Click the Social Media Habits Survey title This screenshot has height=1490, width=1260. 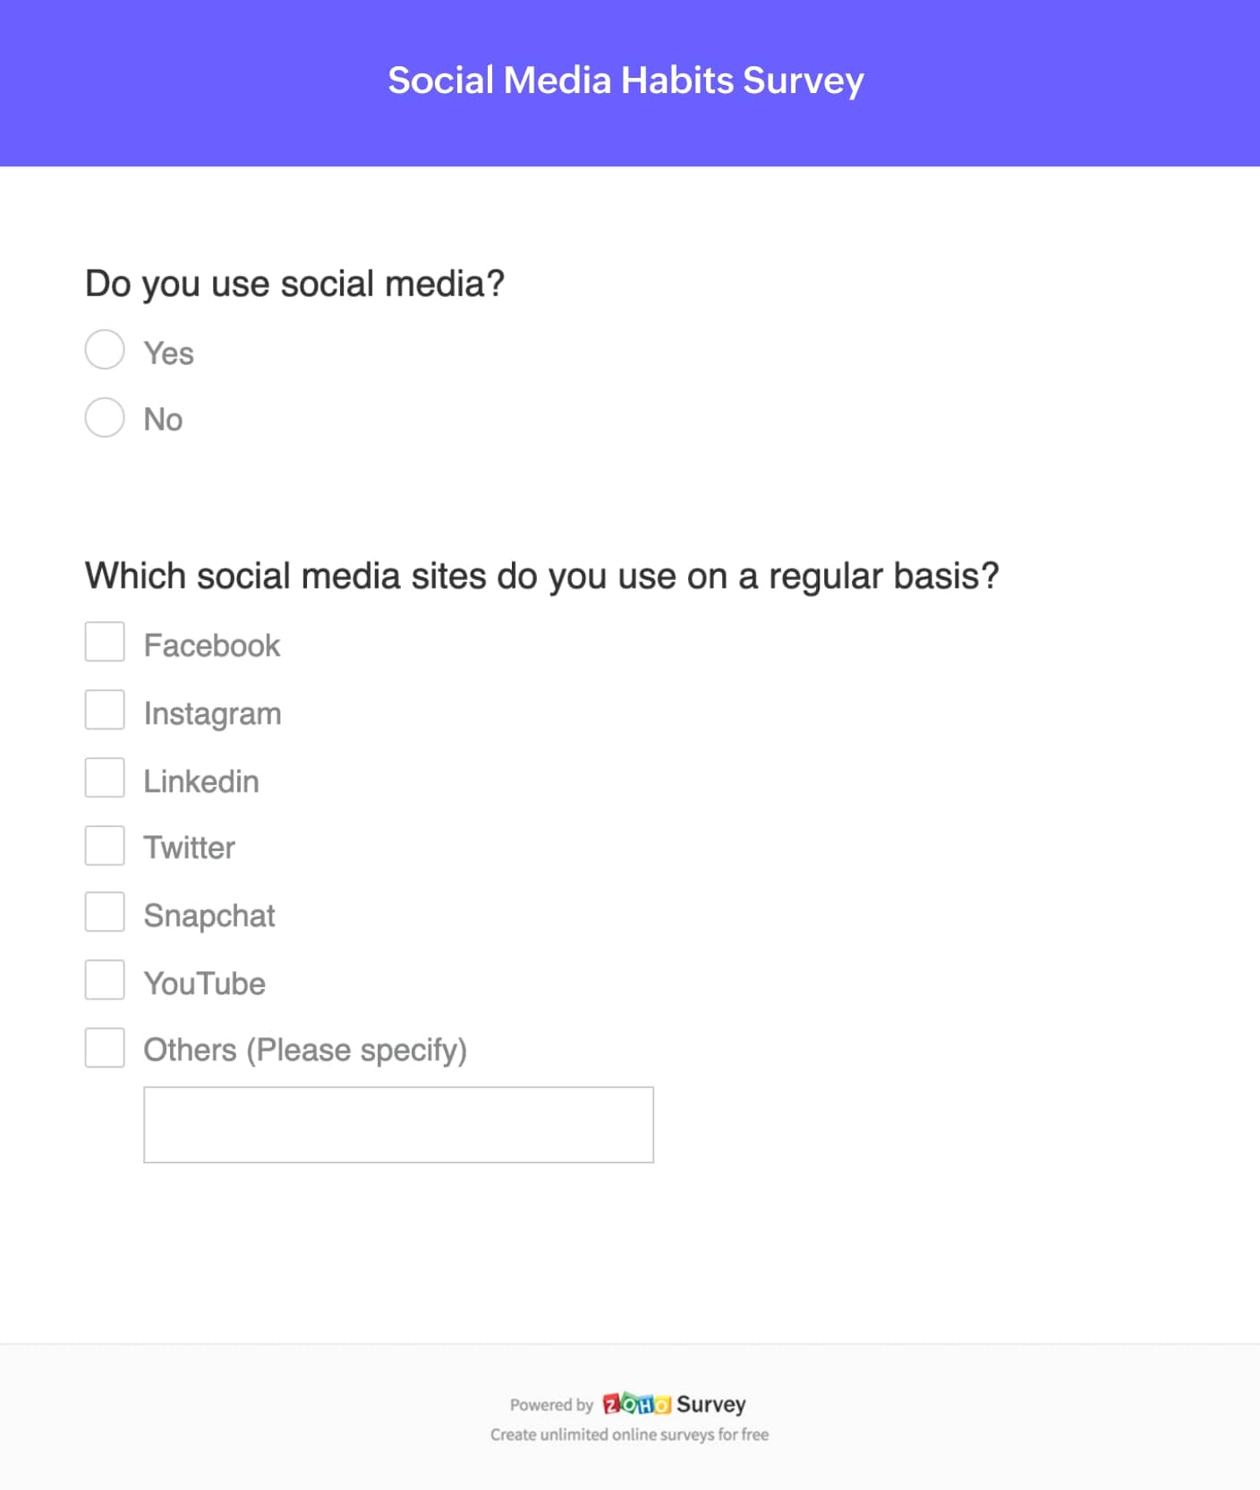(x=626, y=81)
